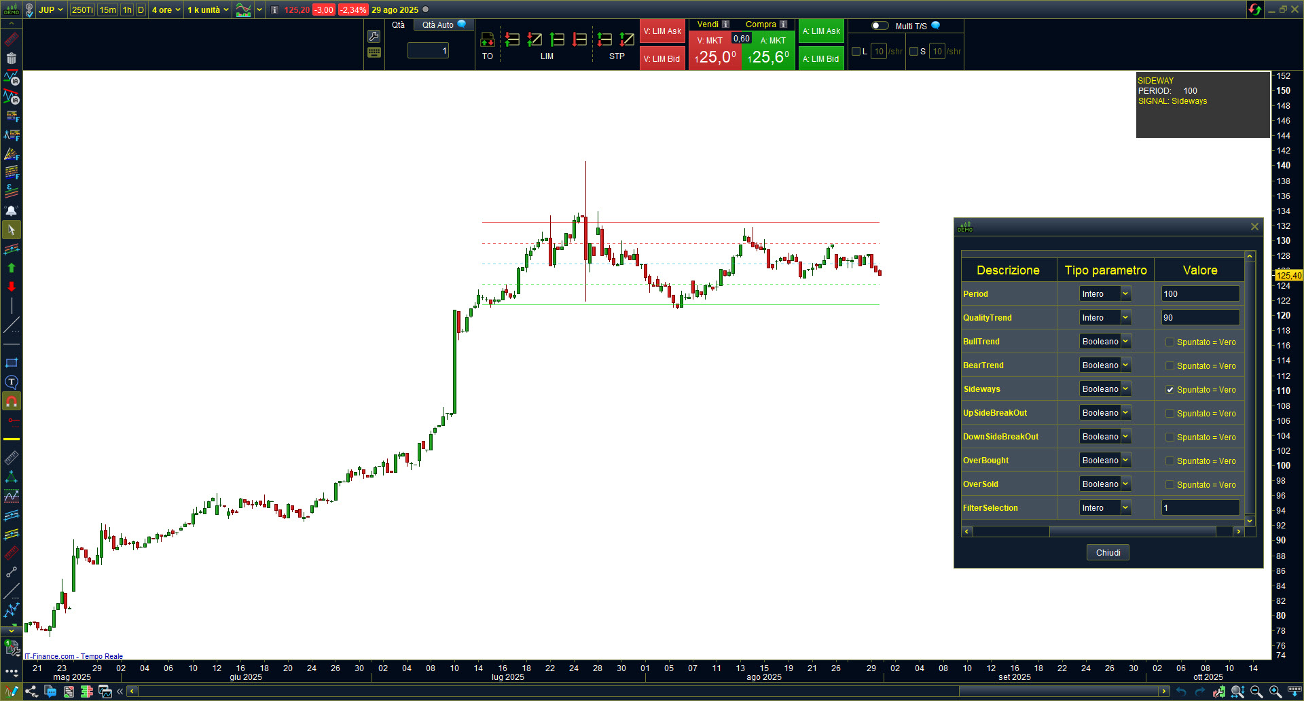The height and width of the screenshot is (701, 1304).
Task: Open the indicators chart icon in top bar
Action: 243,10
